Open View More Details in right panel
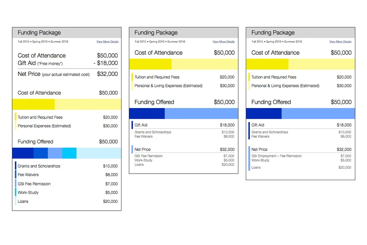Image resolution: width=367 pixels, height=245 pixels. [340, 42]
